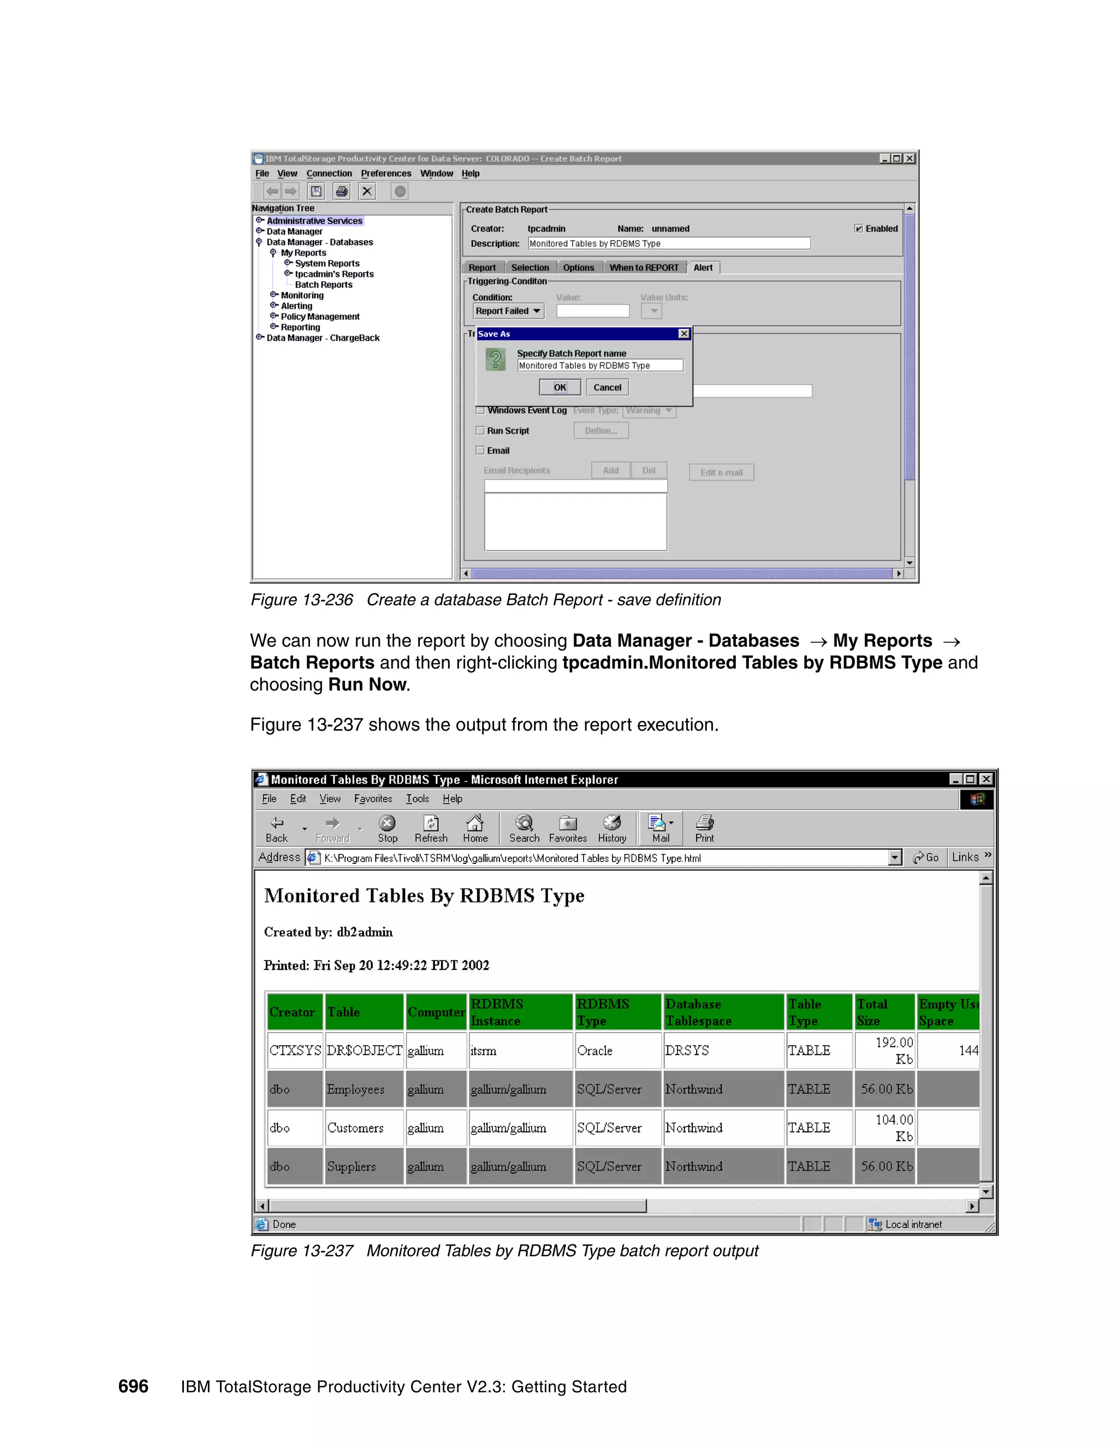
Task: Open the Tools menu in Internet Explorer
Action: click(x=417, y=799)
